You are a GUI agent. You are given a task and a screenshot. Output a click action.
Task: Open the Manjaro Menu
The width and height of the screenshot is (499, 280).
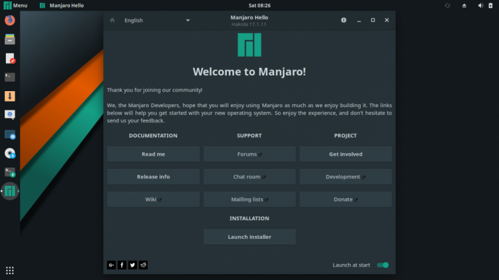click(15, 5)
